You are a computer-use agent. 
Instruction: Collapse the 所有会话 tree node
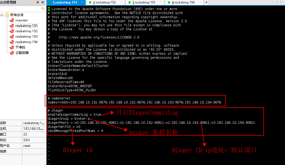pos(1,15)
